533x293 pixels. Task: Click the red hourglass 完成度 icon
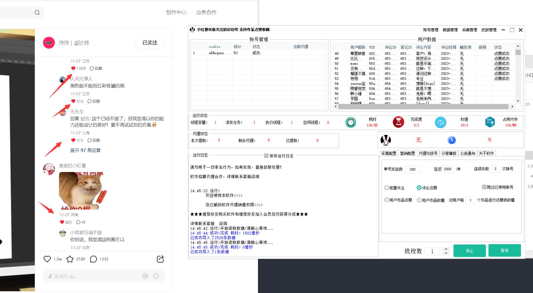(398, 122)
